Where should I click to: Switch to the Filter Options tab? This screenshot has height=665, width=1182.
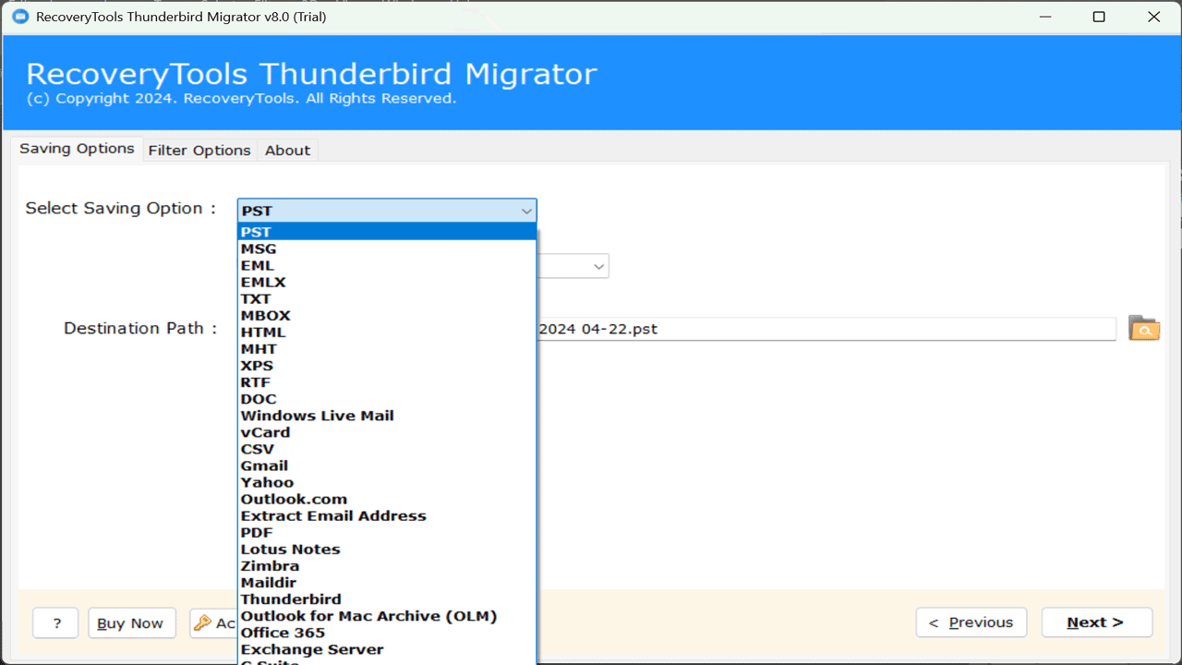point(199,150)
